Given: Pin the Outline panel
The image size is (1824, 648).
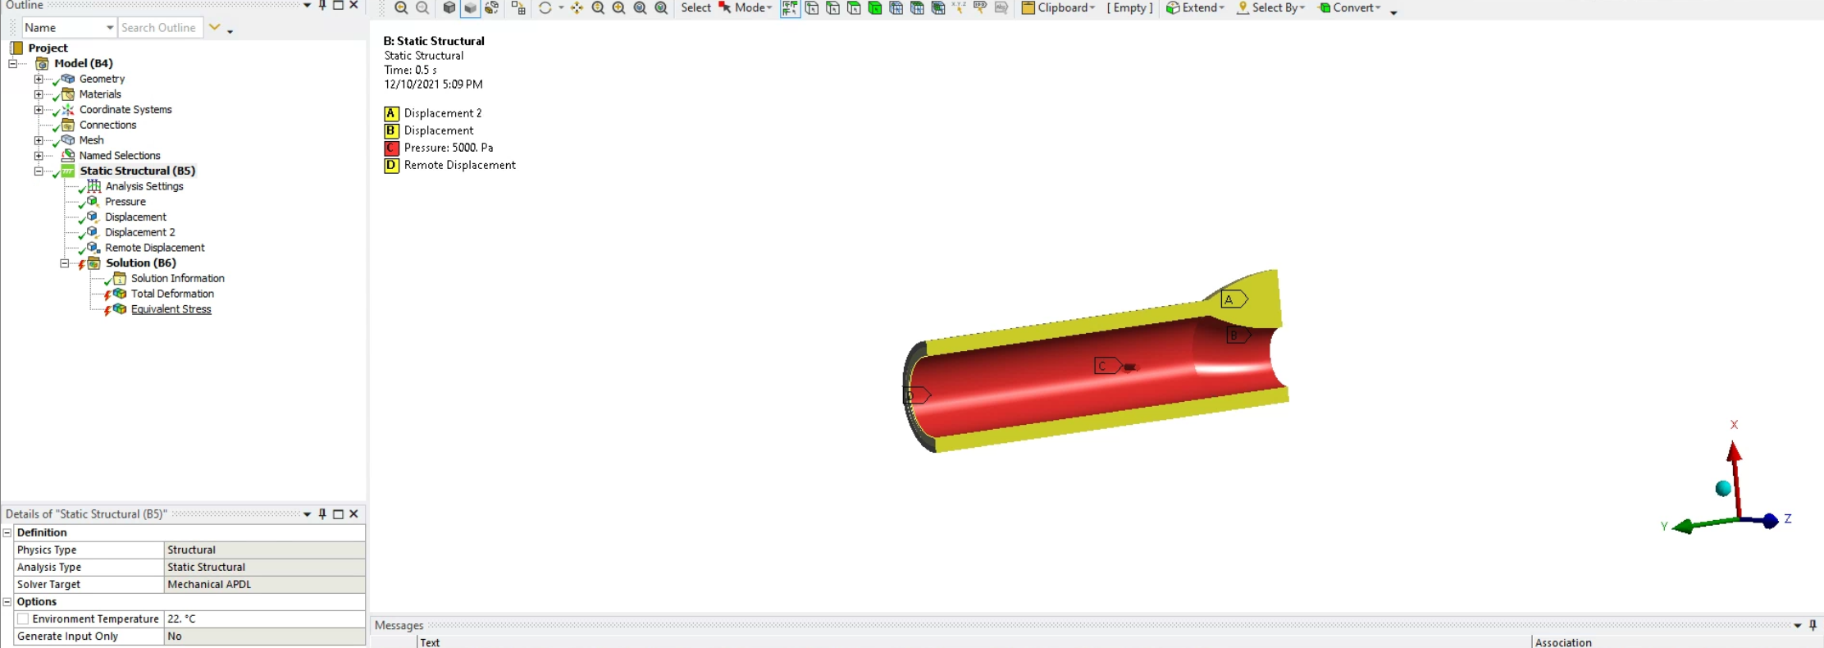Looking at the screenshot, I should click(322, 5).
